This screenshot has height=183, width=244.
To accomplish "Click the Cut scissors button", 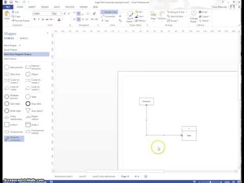I will tap(15, 12).
